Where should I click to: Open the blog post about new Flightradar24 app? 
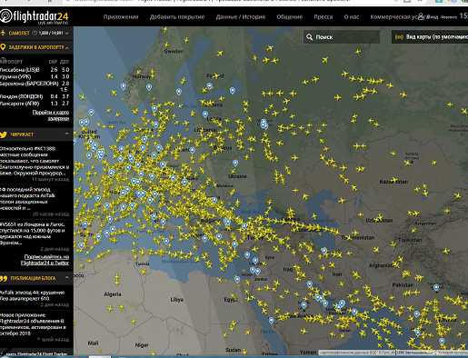32,324
